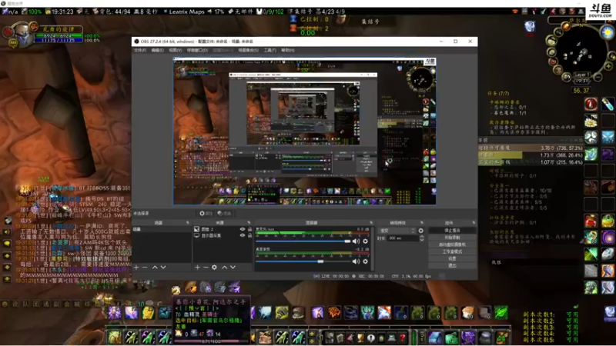Float the Scene Transitions (转场特效) dock panel
The width and height of the screenshot is (616, 346).
pyautogui.click(x=422, y=223)
